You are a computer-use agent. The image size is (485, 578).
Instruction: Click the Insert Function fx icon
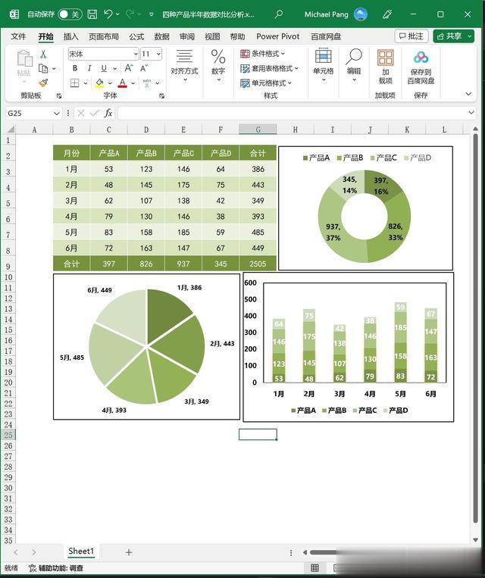click(108, 113)
